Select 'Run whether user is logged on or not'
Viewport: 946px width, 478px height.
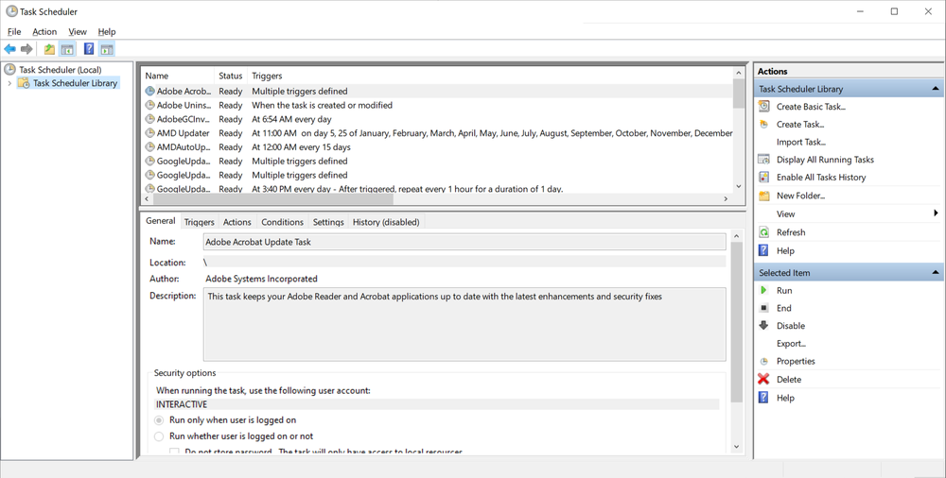pos(159,436)
